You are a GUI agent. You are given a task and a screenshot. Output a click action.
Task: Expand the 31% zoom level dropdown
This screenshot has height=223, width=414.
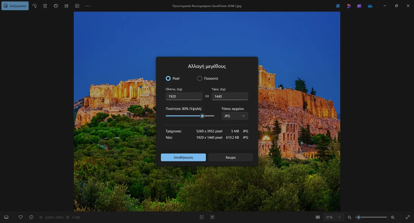[x=334, y=217]
